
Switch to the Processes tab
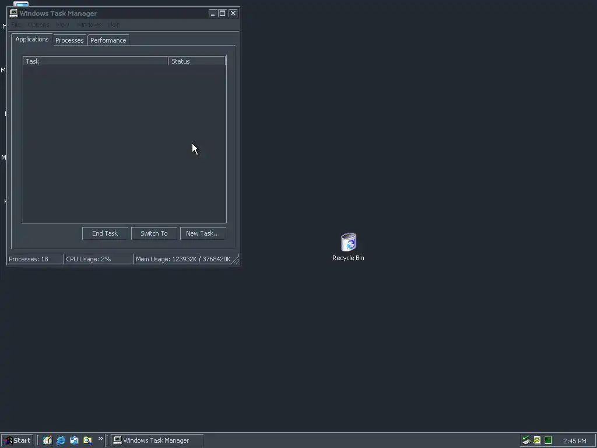click(69, 40)
